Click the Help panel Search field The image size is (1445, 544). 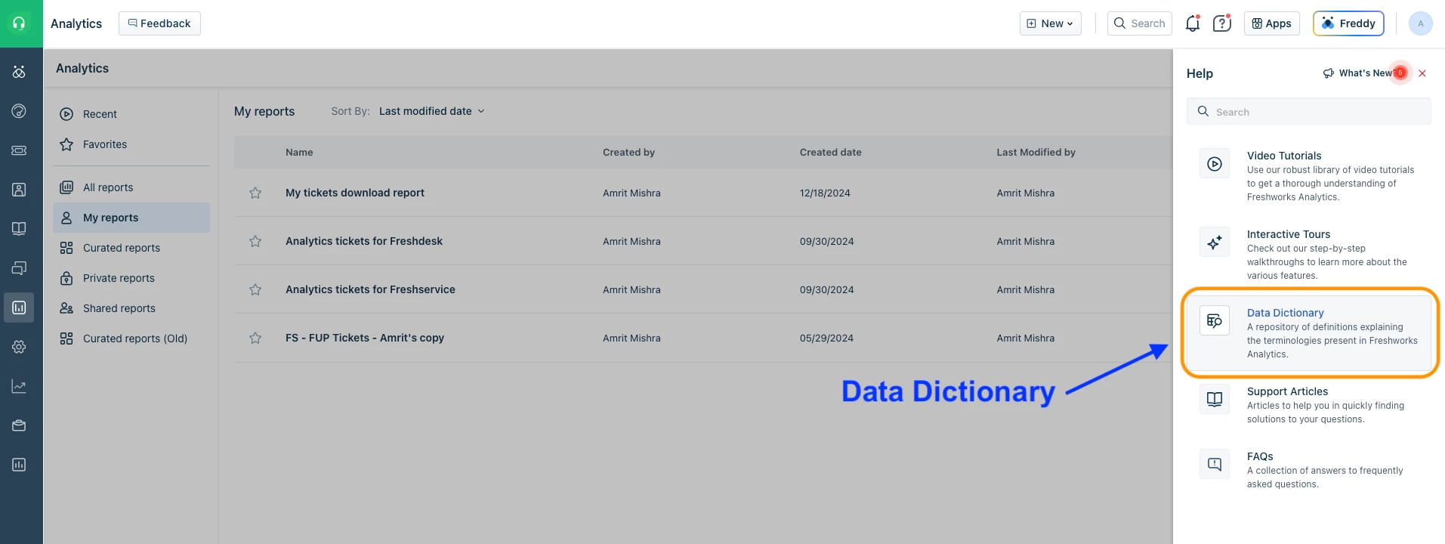(1308, 112)
